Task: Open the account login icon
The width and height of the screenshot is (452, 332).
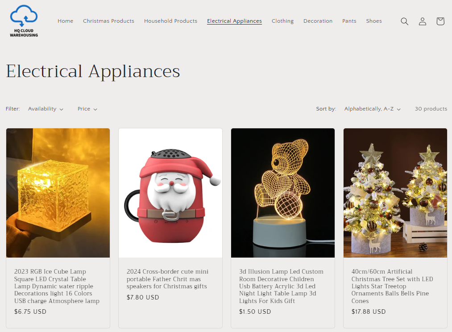Action: 422,21
